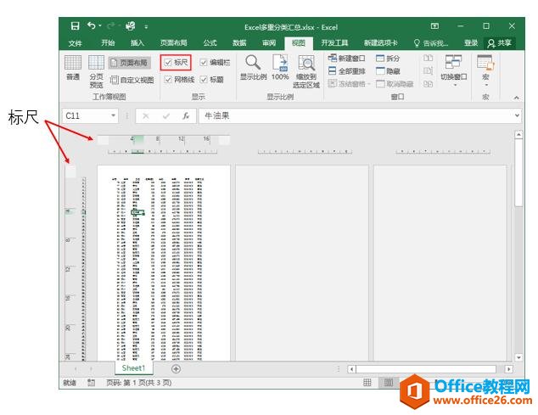This screenshot has height=415, width=538.
Task: Arrange All windows (全部重排)
Action: (346, 71)
